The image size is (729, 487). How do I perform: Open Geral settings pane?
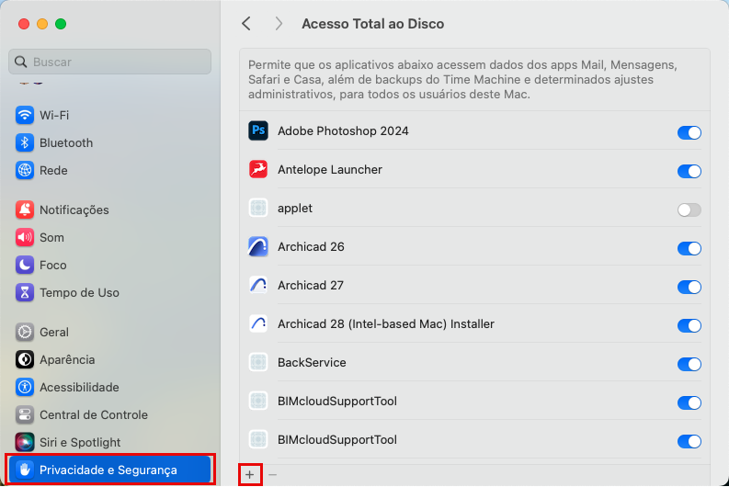[x=54, y=332]
